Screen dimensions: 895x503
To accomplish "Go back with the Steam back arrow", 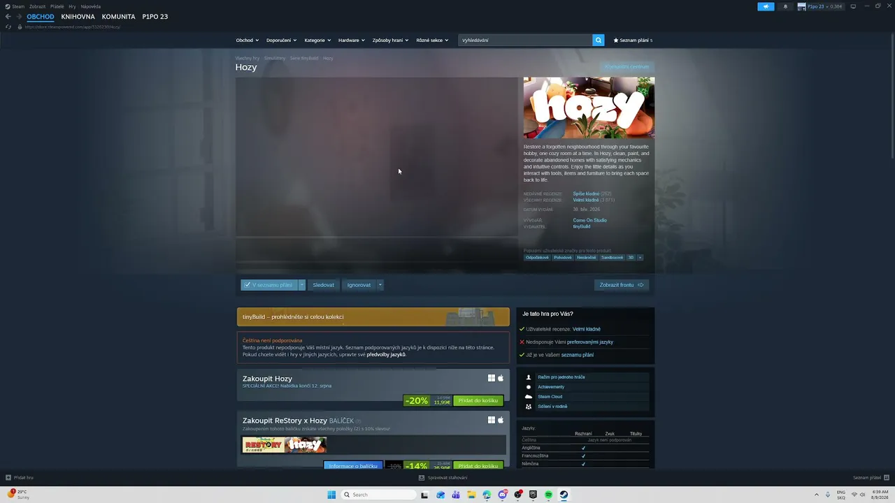I will (8, 17).
